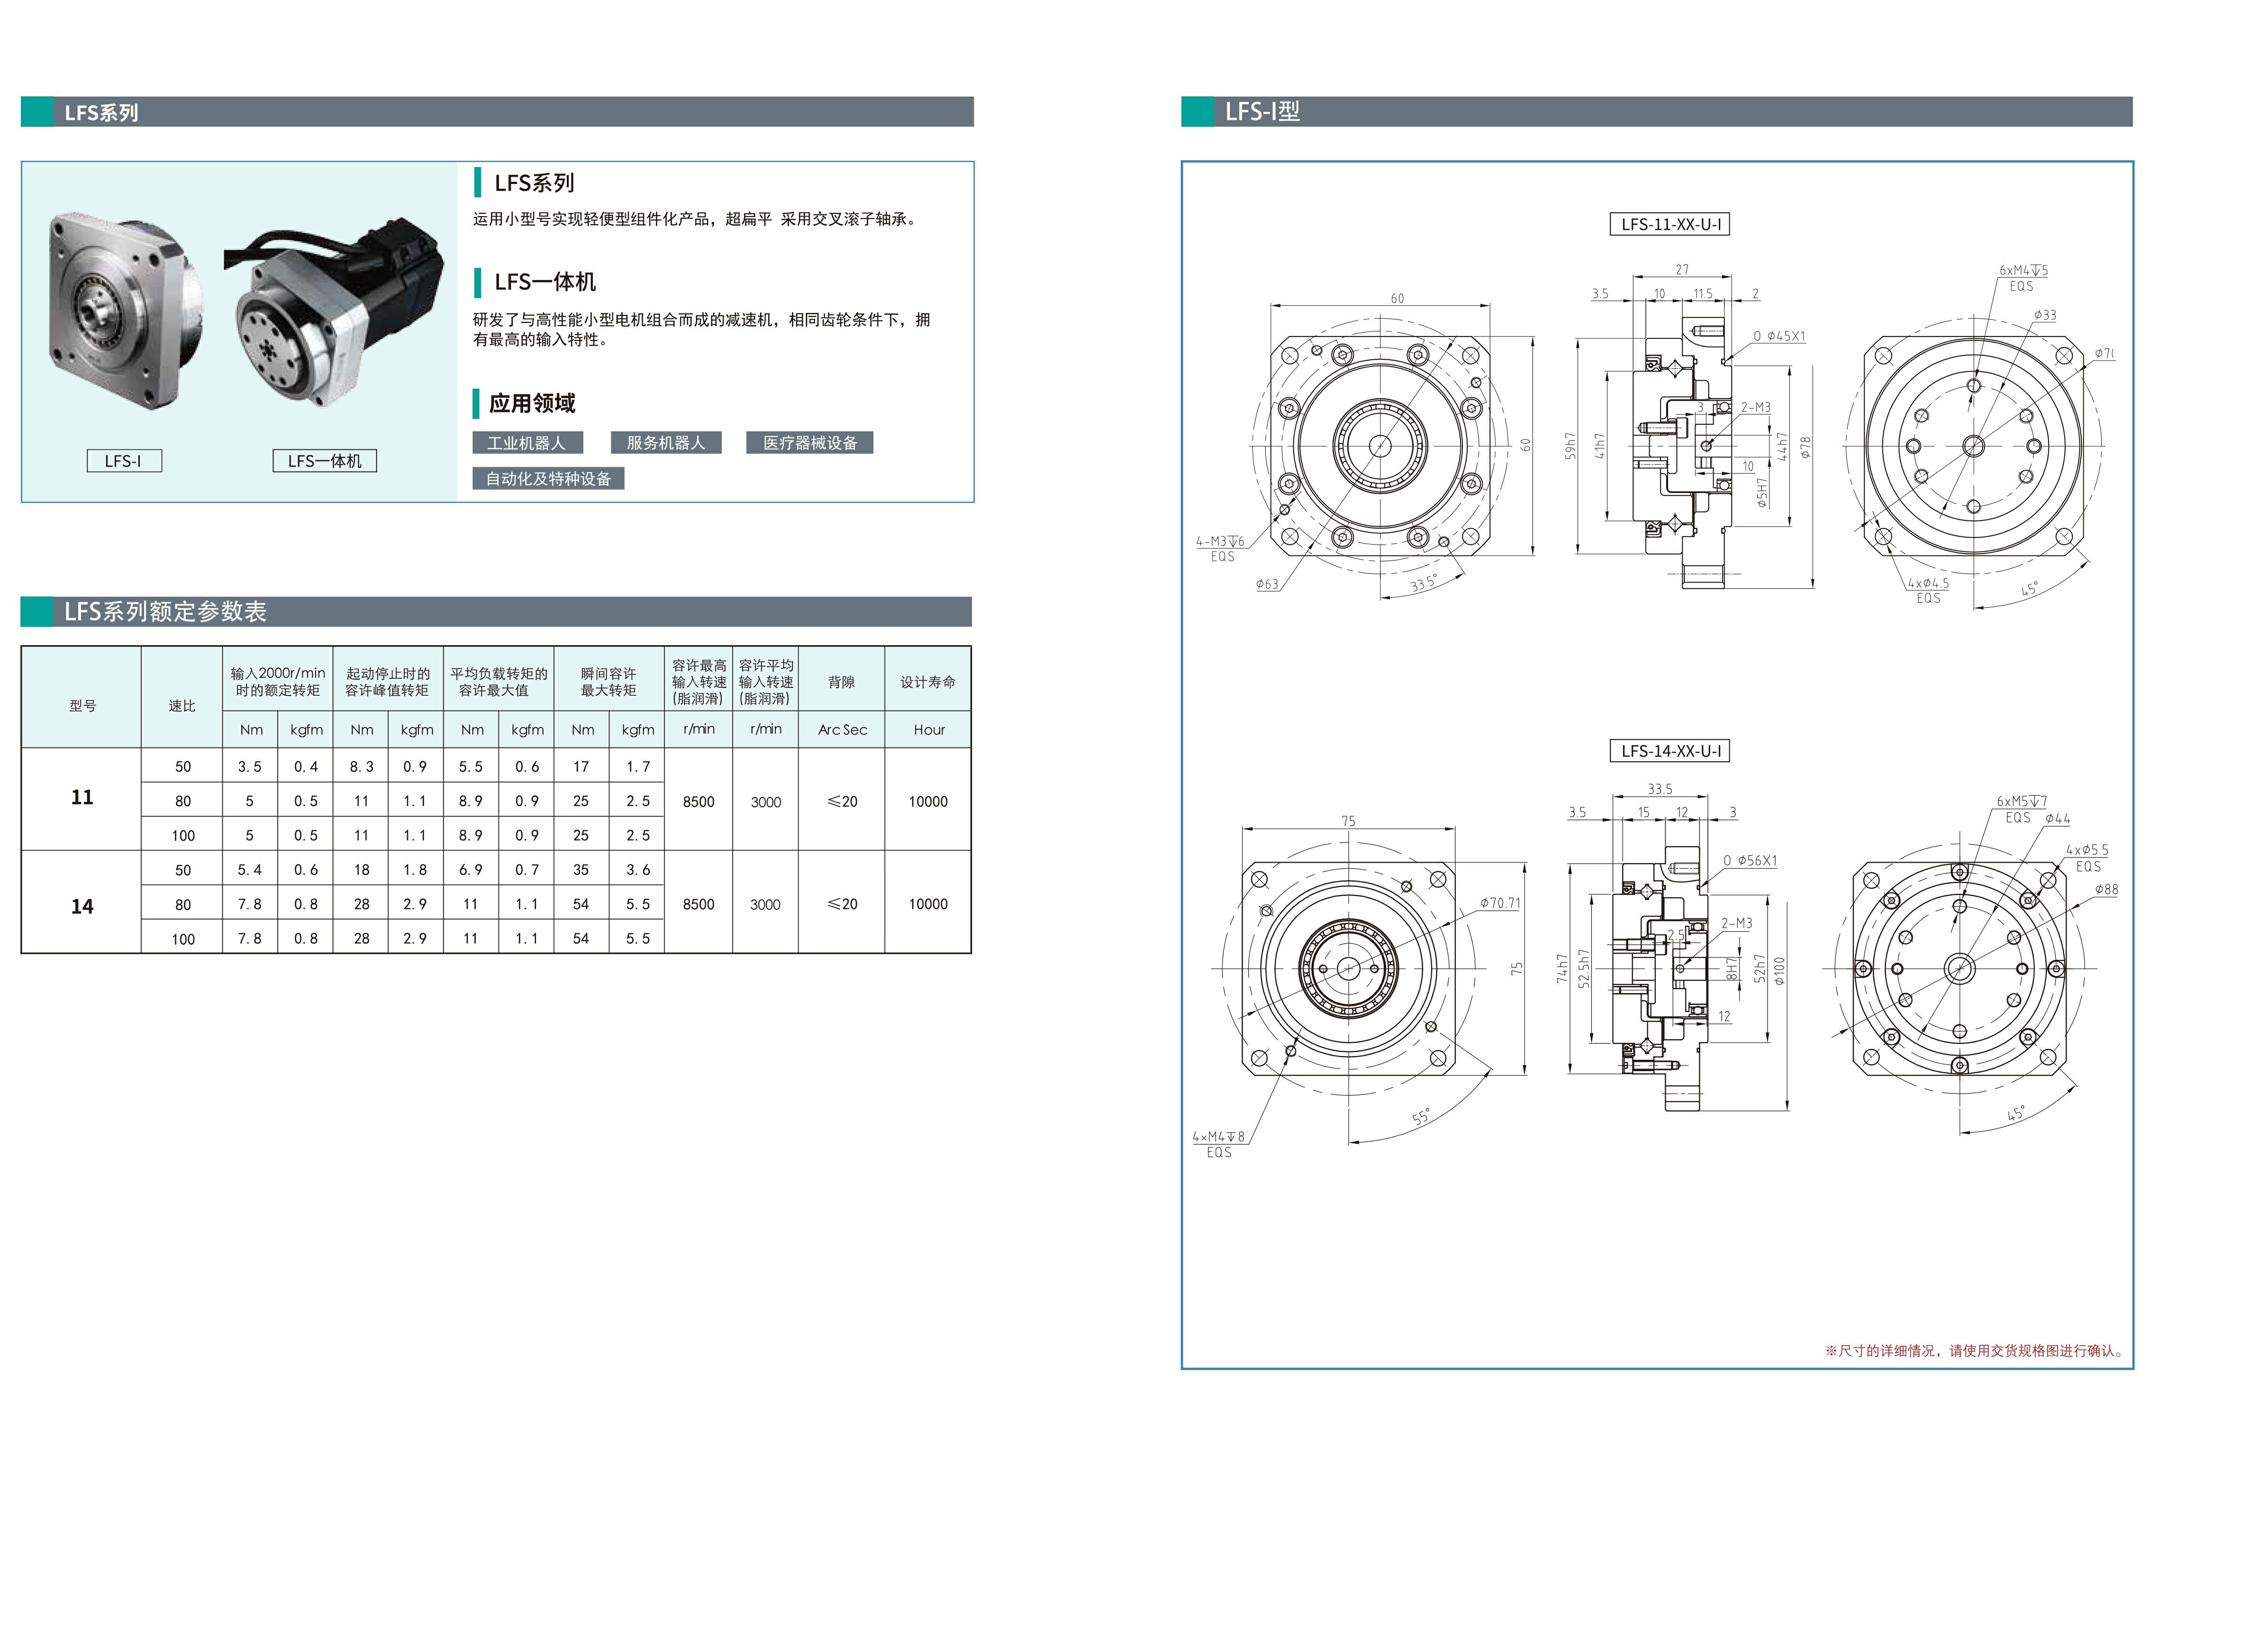
Task: Click the Hour unit cell
Action: pos(928,730)
